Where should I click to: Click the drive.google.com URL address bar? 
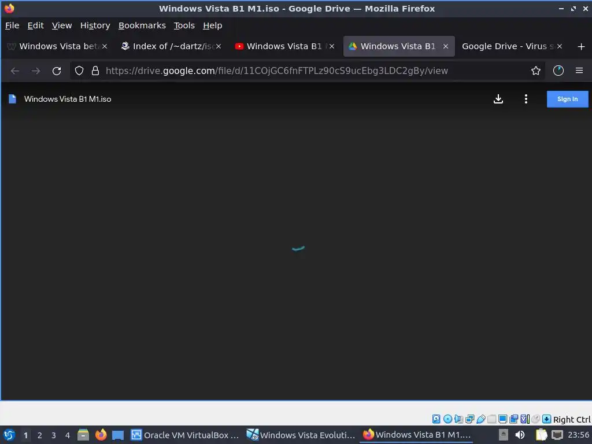click(x=277, y=71)
